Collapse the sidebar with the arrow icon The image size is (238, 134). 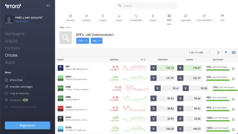coord(48,6)
